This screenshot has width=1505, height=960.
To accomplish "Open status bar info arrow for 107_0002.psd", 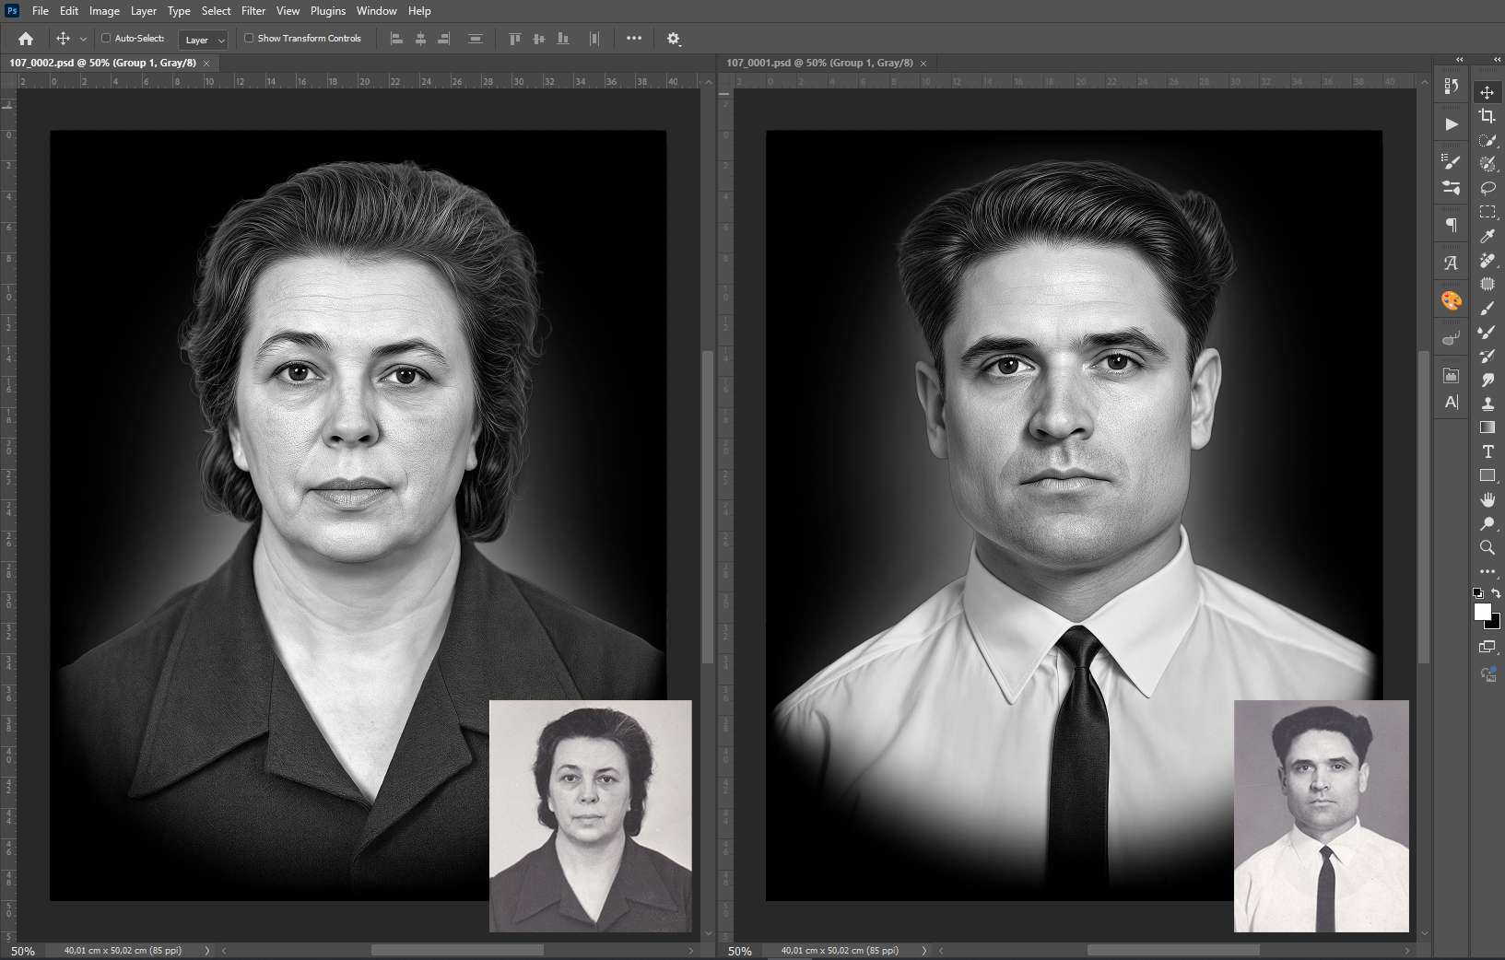I will point(206,950).
